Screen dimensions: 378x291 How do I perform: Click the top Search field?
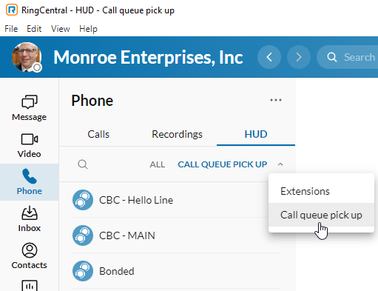click(348, 57)
